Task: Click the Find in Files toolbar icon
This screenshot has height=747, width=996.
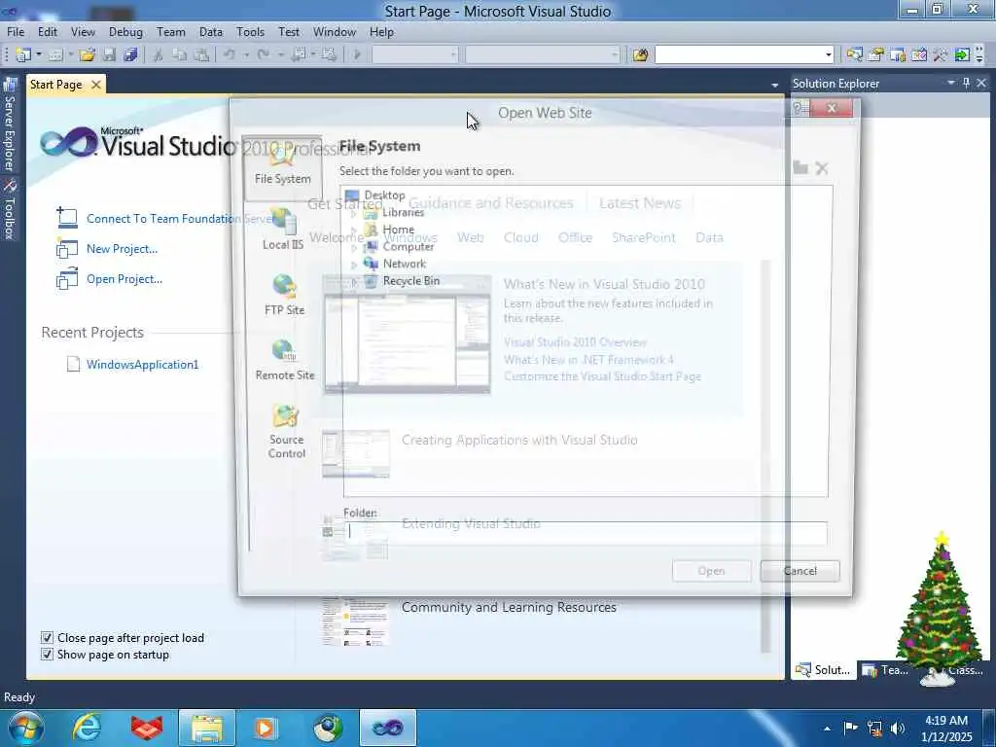Action: tap(640, 55)
